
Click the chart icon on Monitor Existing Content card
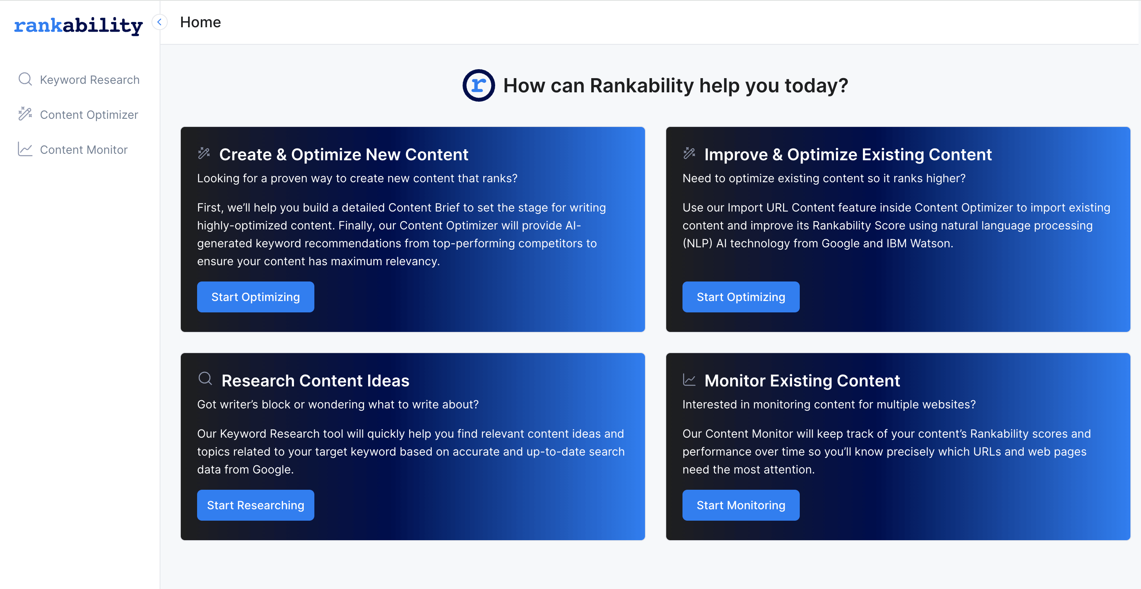point(689,379)
